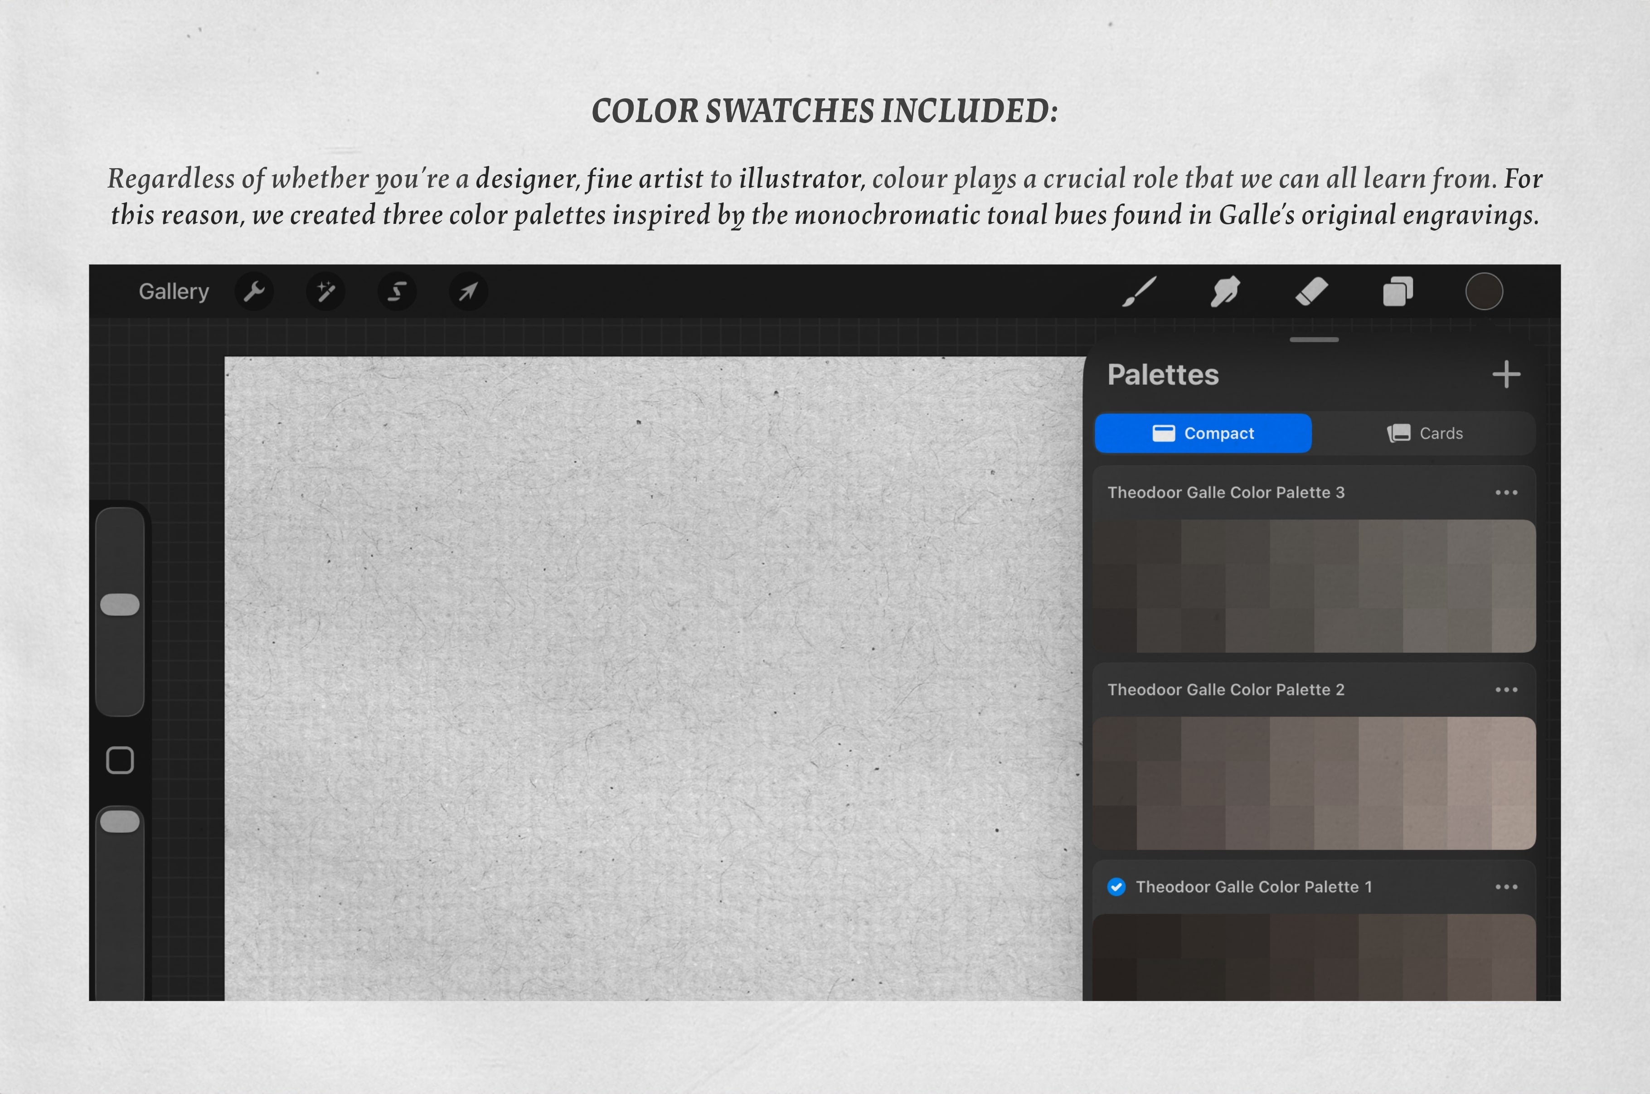Open options for Theodoor Galle Color Palette 3
The image size is (1650, 1094).
[1506, 493]
